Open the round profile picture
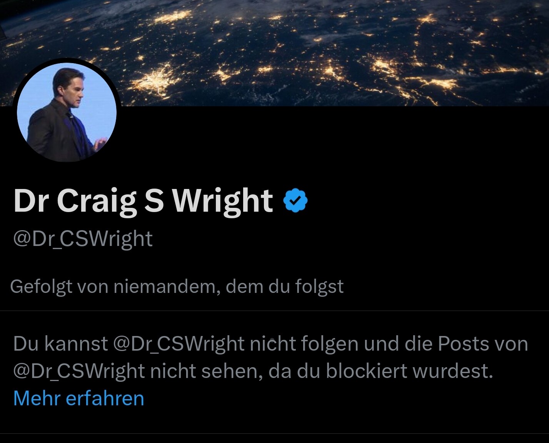This screenshot has height=443, width=549. (x=67, y=112)
